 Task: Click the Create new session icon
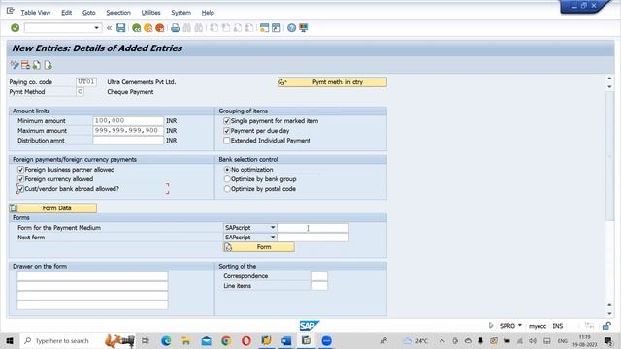pyautogui.click(x=264, y=28)
